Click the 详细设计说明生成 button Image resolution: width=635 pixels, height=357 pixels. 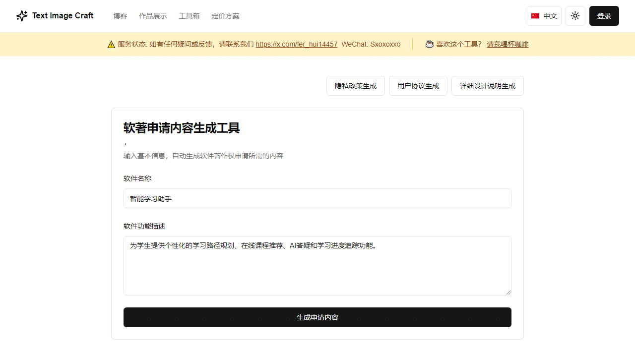click(488, 86)
